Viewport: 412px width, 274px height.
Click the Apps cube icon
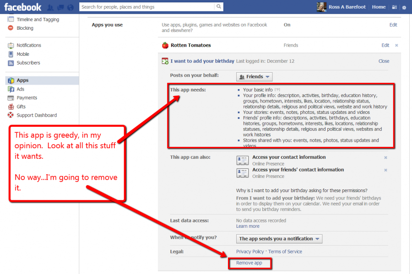click(11, 81)
